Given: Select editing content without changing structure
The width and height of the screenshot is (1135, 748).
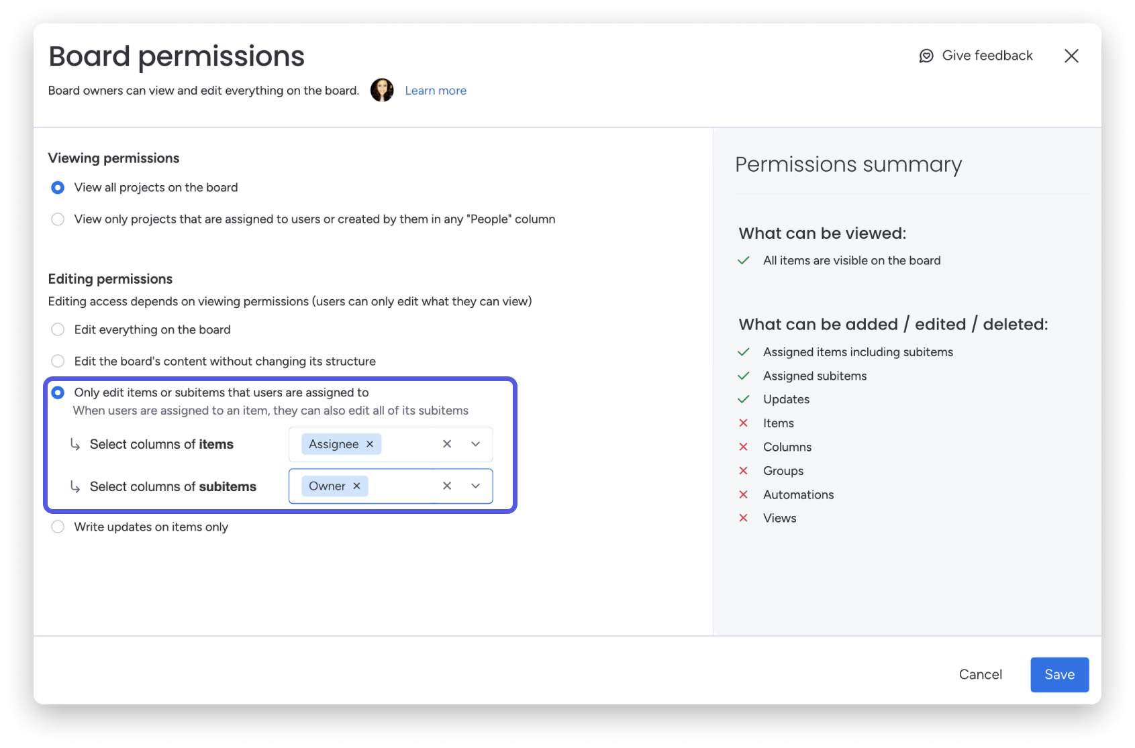Looking at the screenshot, I should pos(57,361).
